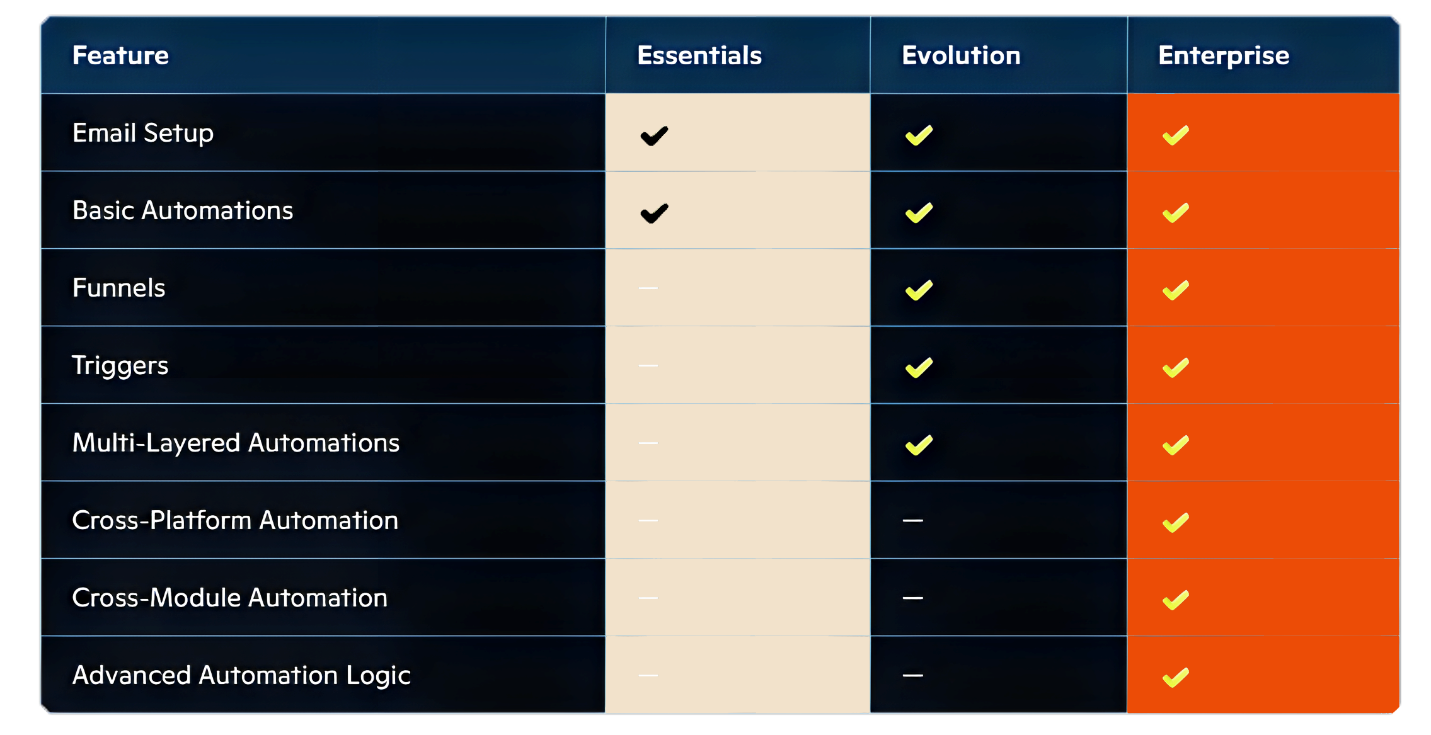The image size is (1431, 735).
Task: Click the Feature column header
Action: [x=120, y=55]
